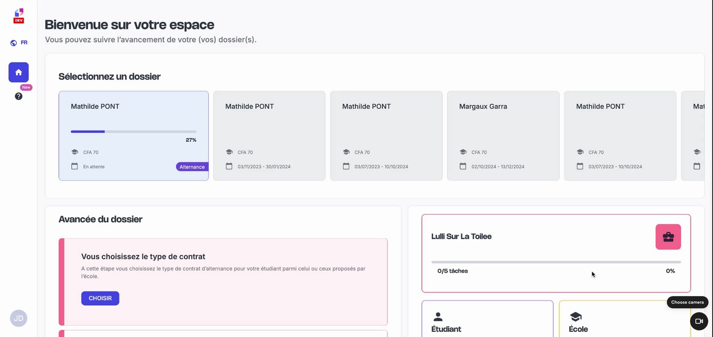The image size is (713, 337).
Task: Click Vous choisissez le type de contrat title
Action: pyautogui.click(x=143, y=256)
